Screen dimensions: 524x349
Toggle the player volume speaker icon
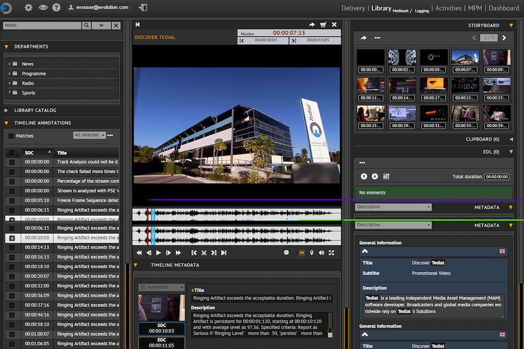321,253
